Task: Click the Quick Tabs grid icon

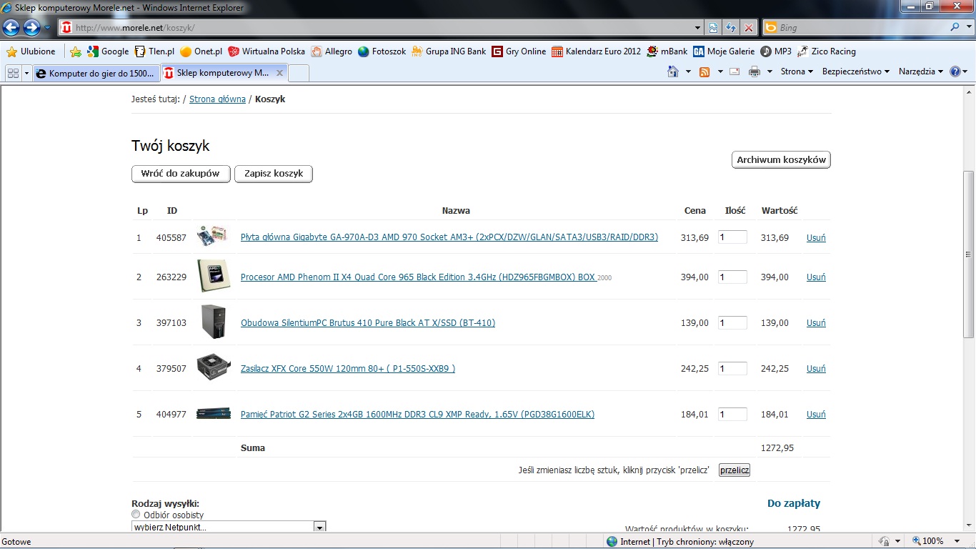Action: (13, 73)
